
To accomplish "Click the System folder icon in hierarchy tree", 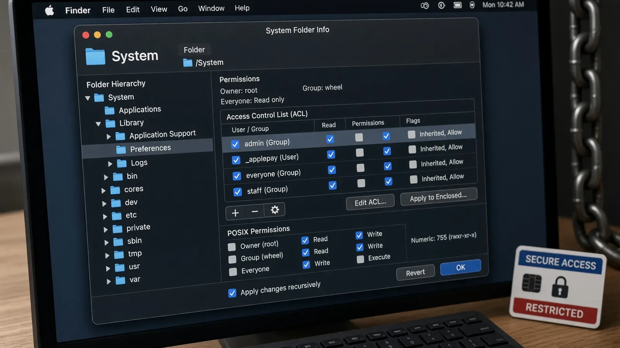I will coord(99,97).
